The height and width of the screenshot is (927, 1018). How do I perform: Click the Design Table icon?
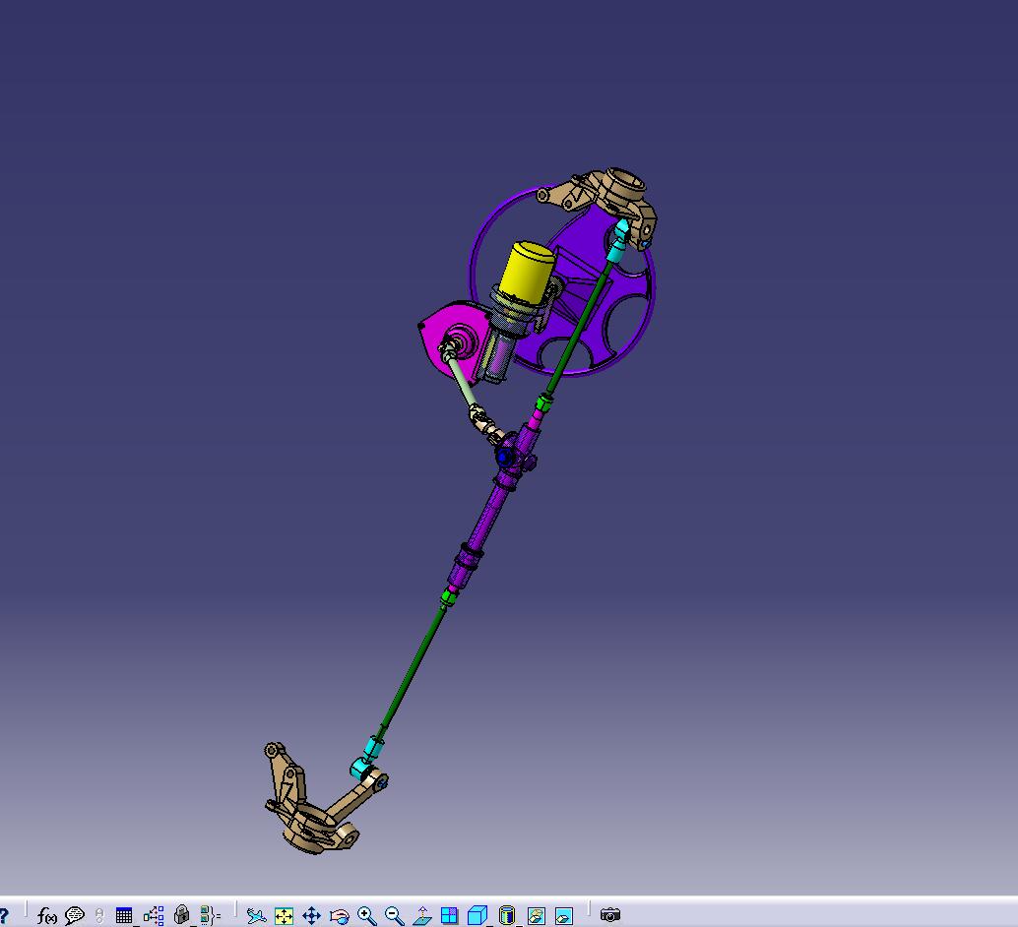tap(123, 914)
